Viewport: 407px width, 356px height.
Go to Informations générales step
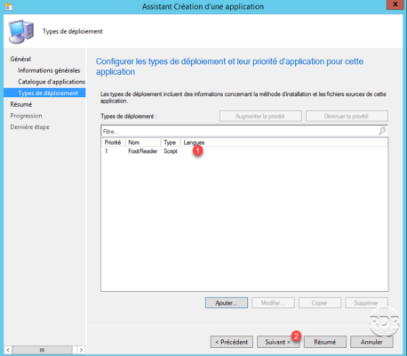[49, 70]
